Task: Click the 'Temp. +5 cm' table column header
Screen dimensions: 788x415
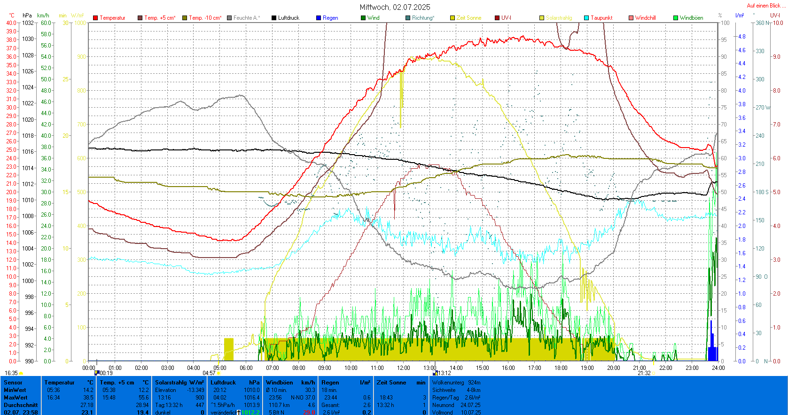Action: coord(124,383)
